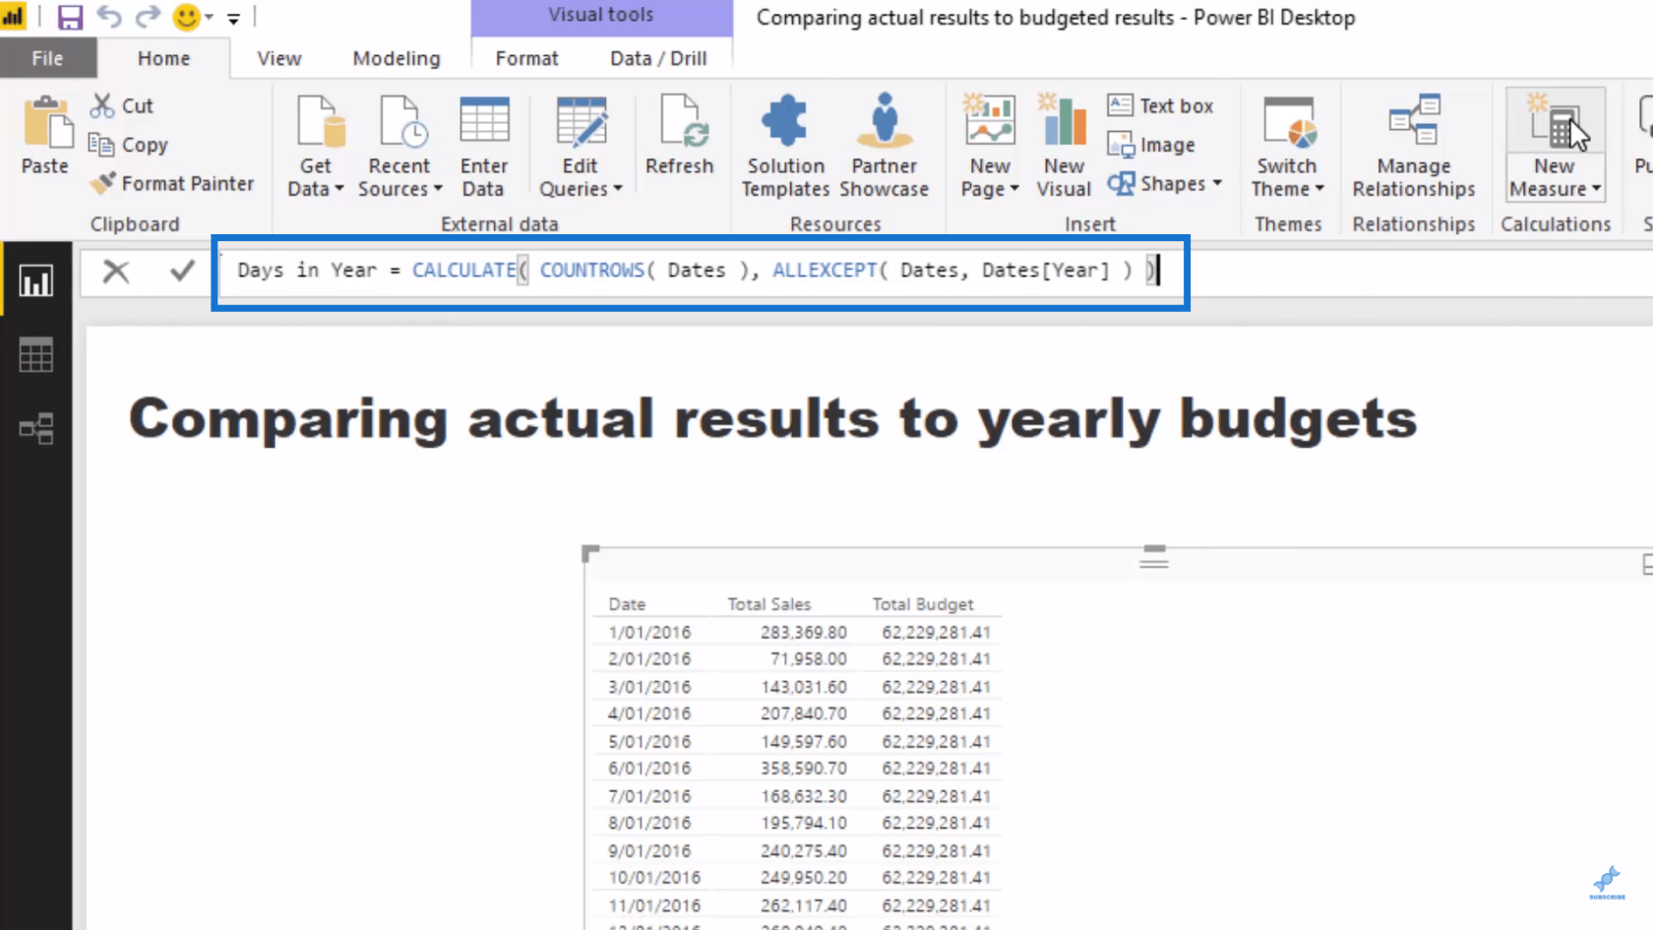1653x930 pixels.
Task: Switch to Data view in left sidebar
Action: click(x=36, y=355)
